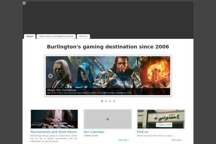Screen dimensions: 216x144
Task: Click the Magic the Gathering slide caption
Action: coord(62,90)
